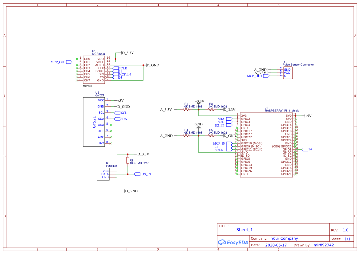Click the CH7 pin label on MCP3008

87,80
